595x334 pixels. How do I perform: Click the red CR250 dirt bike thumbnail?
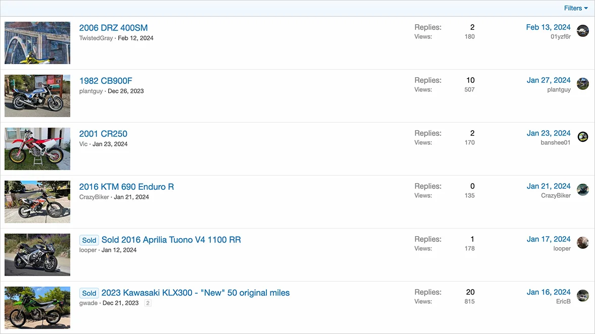coord(37,149)
